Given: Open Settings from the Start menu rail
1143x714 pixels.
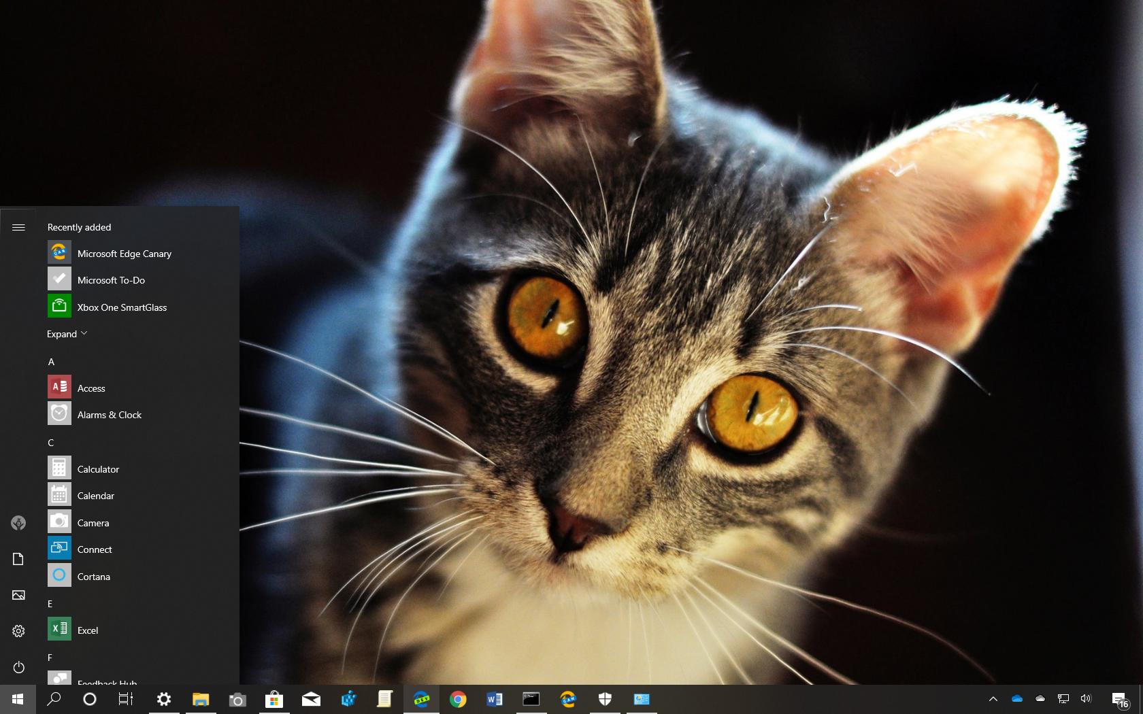Looking at the screenshot, I should click(x=18, y=630).
